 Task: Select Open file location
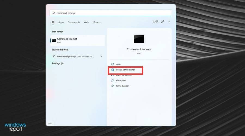[124, 75]
